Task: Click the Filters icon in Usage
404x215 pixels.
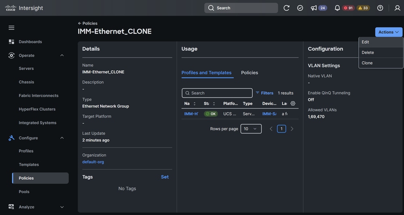Action: 257,93
